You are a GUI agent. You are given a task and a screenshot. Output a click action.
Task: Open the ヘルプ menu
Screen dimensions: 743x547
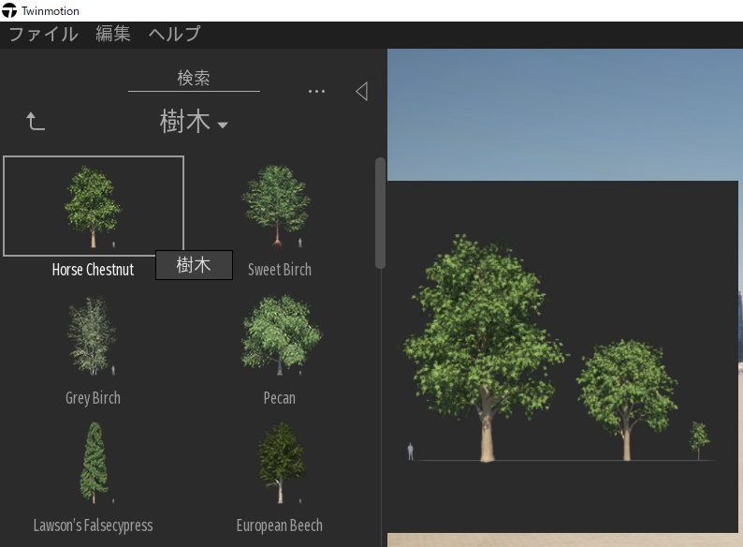click(x=174, y=35)
